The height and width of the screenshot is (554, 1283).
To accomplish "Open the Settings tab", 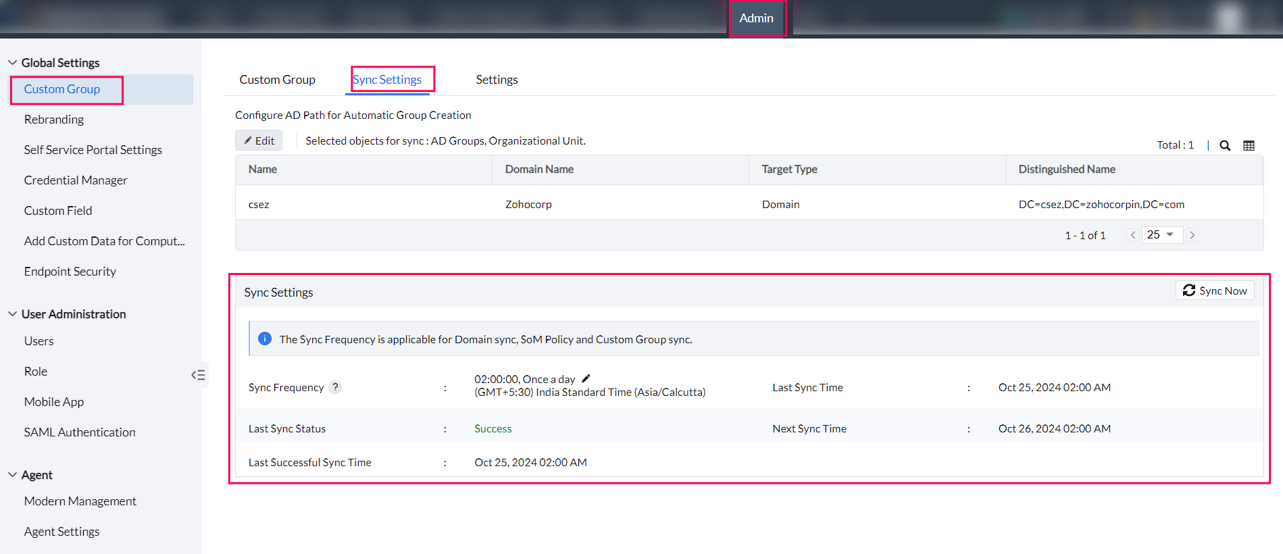I will pyautogui.click(x=497, y=80).
